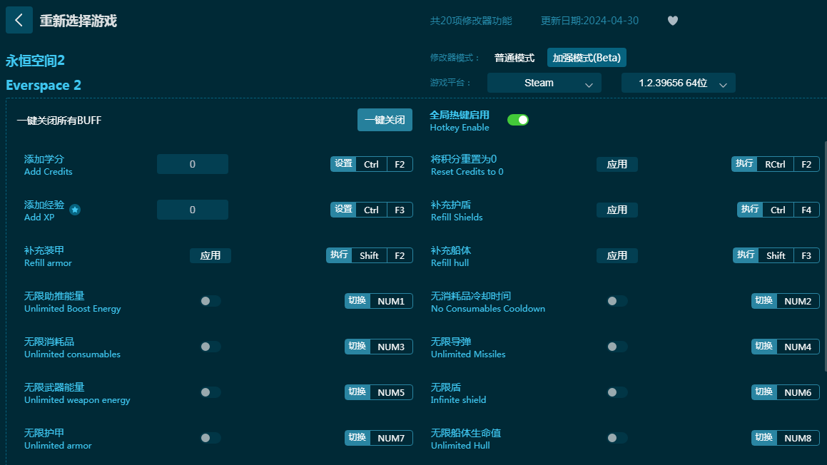Click the Add Credits value field
This screenshot has height=465, width=827.
click(193, 165)
